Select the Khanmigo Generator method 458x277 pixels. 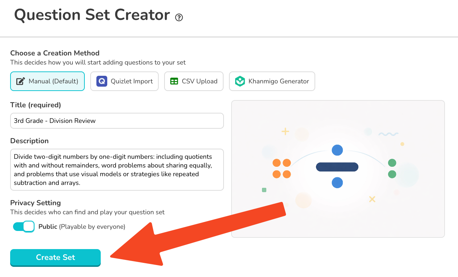click(272, 81)
